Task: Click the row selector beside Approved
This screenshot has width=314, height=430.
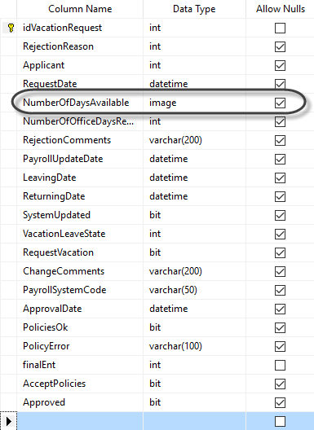Action: point(8,402)
